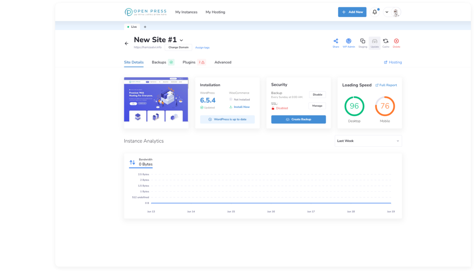This screenshot has width=475, height=272.
Task: Click the Desktop speed score gauge
Action: tap(354, 106)
